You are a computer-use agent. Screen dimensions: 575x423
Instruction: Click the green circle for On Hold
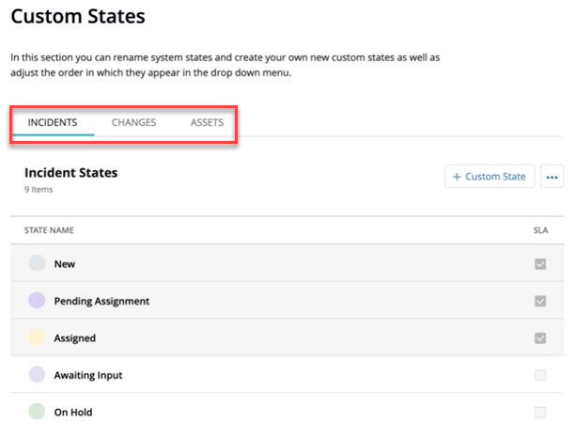point(37,412)
